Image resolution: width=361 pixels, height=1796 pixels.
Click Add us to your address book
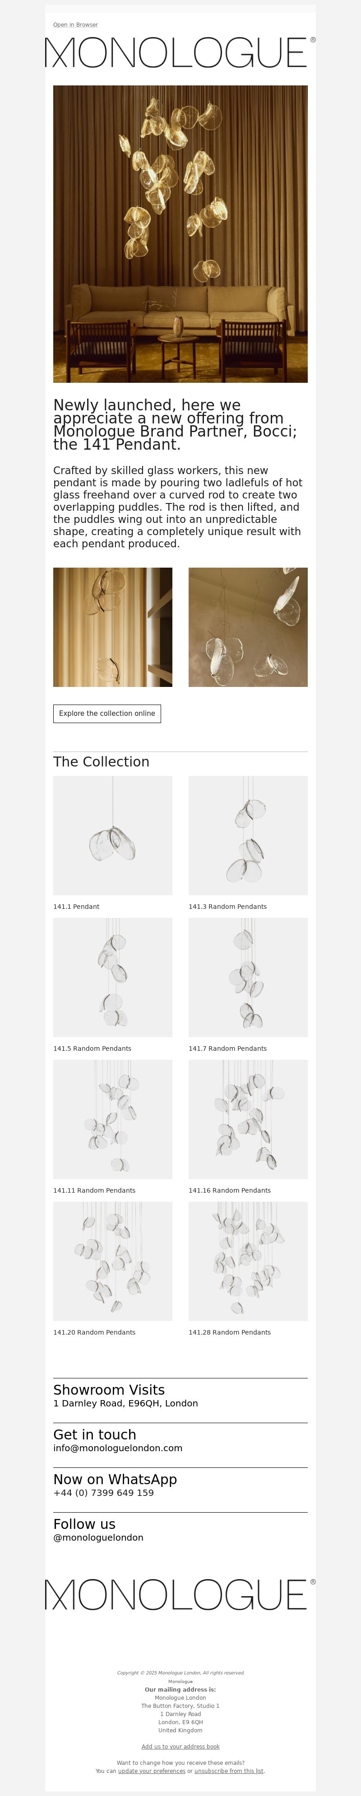[x=180, y=1746]
